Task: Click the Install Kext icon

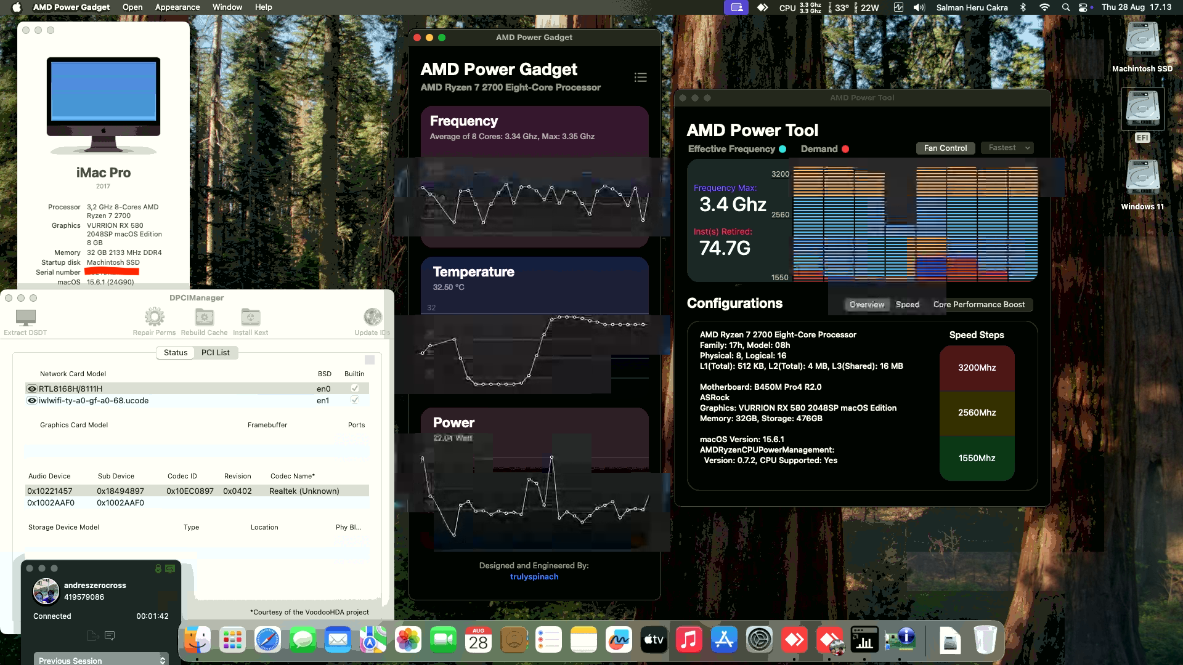Action: pos(250,318)
